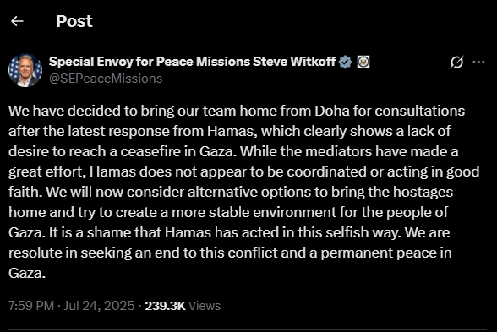Click the 7:59 PM timestamp
The height and width of the screenshot is (332, 497).
(x=31, y=306)
